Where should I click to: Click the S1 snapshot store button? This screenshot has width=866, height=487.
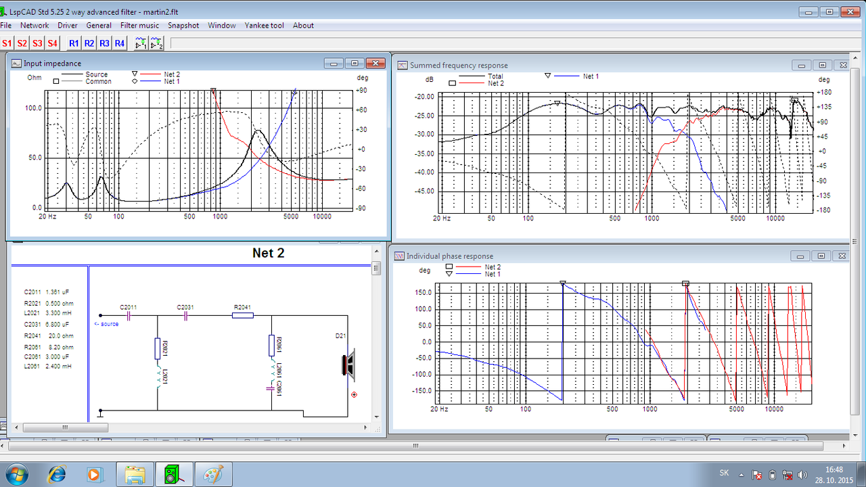[x=7, y=43]
